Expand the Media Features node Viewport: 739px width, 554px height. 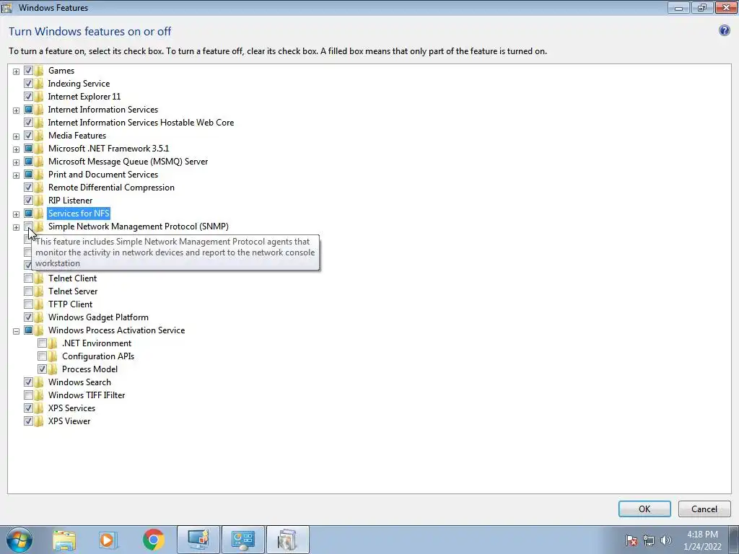click(16, 136)
